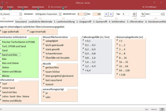The width and height of the screenshot is (166, 111).
Task: Click the link/relationship icon button beside von
Action: pos(143,14)
